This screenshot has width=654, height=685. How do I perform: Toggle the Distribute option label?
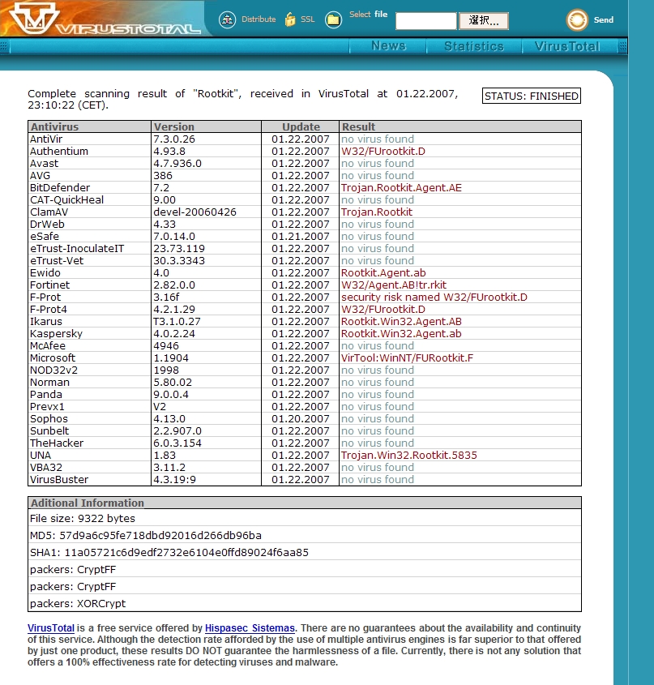point(259,19)
